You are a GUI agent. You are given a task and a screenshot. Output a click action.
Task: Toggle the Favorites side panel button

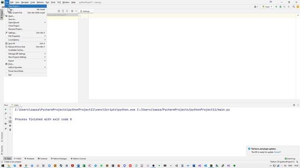(2, 150)
